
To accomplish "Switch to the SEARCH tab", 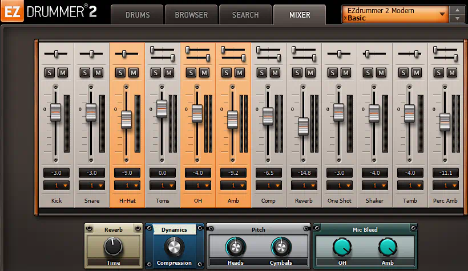I will [x=245, y=15].
